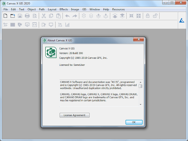Click the Print icon

pyautogui.click(x=27, y=16)
